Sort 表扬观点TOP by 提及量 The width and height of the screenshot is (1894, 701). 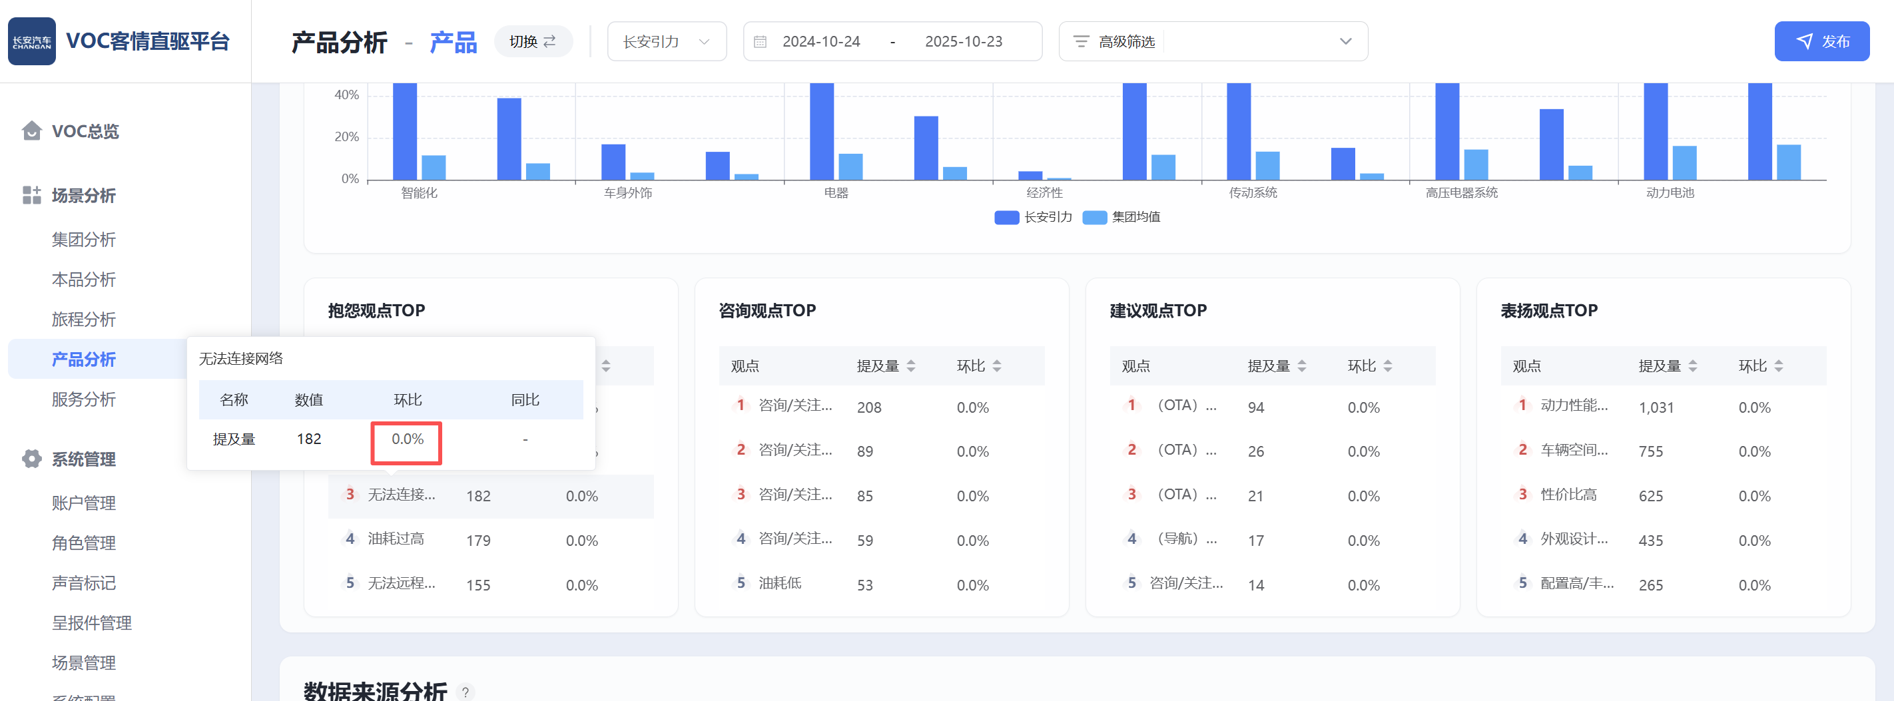[x=1692, y=366]
